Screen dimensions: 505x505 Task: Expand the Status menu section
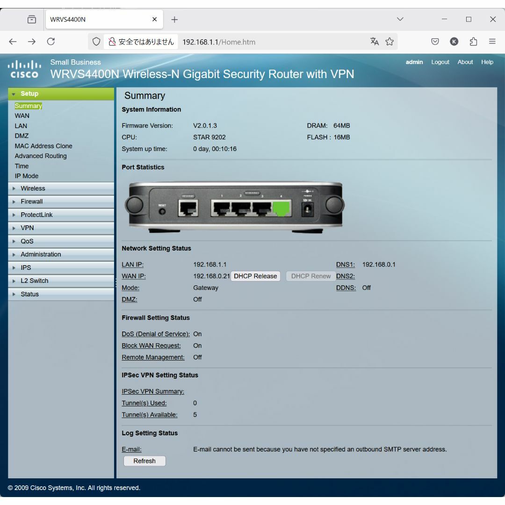point(61,294)
